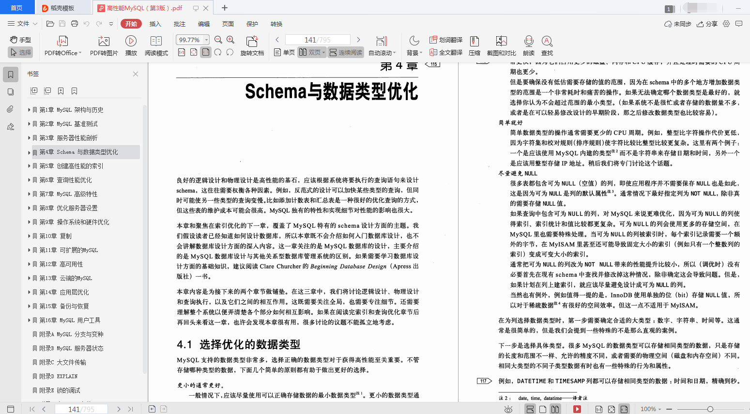Expand the 第1章 MySQL 架构与历史 bookmark
750x414 pixels.
coord(30,110)
